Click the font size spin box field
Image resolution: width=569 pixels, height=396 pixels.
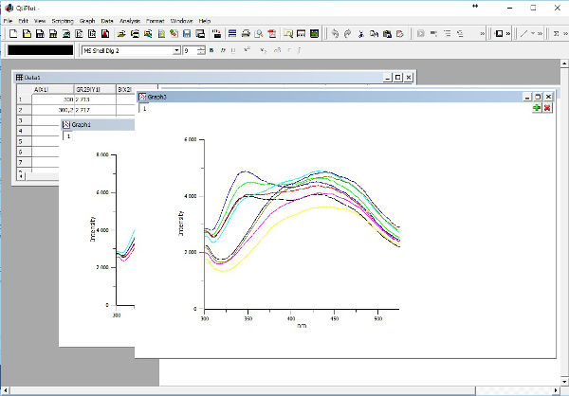[191, 50]
